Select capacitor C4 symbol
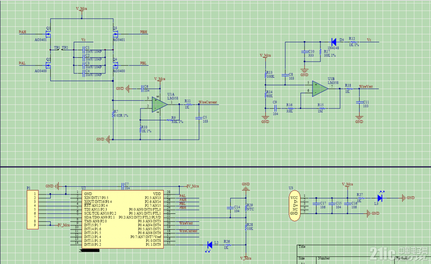 click(x=83, y=73)
